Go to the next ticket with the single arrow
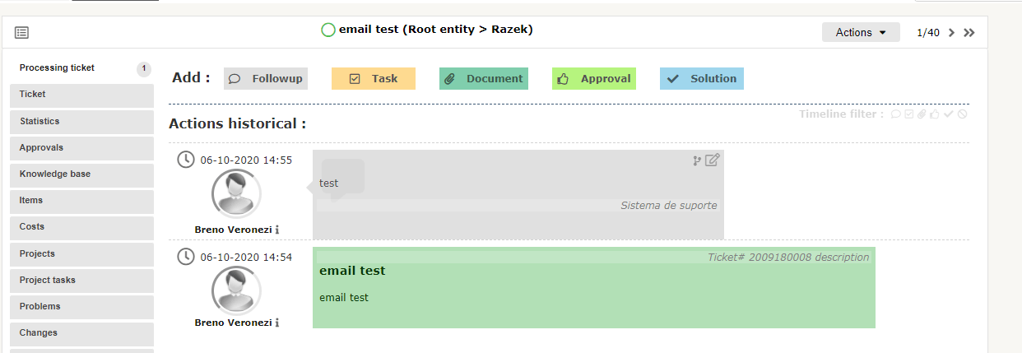This screenshot has height=353, width=1022. [x=951, y=33]
